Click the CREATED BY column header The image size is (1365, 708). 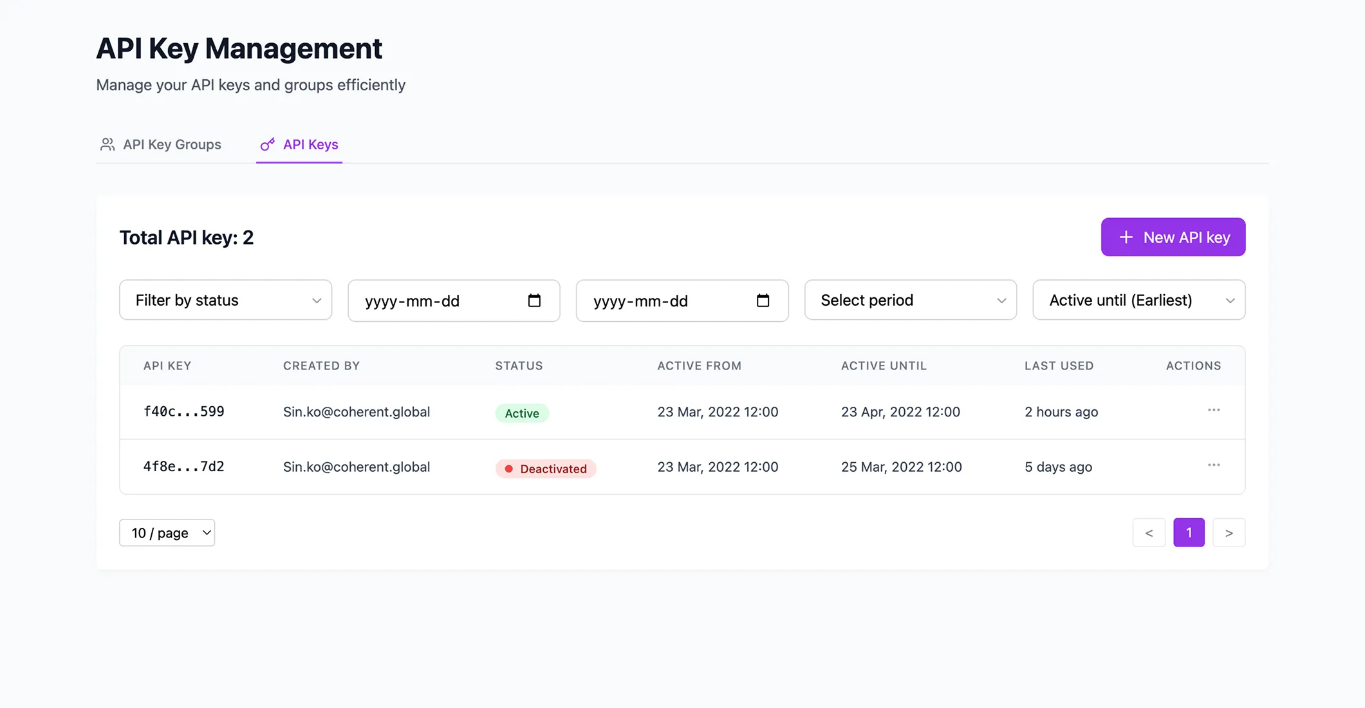click(321, 366)
